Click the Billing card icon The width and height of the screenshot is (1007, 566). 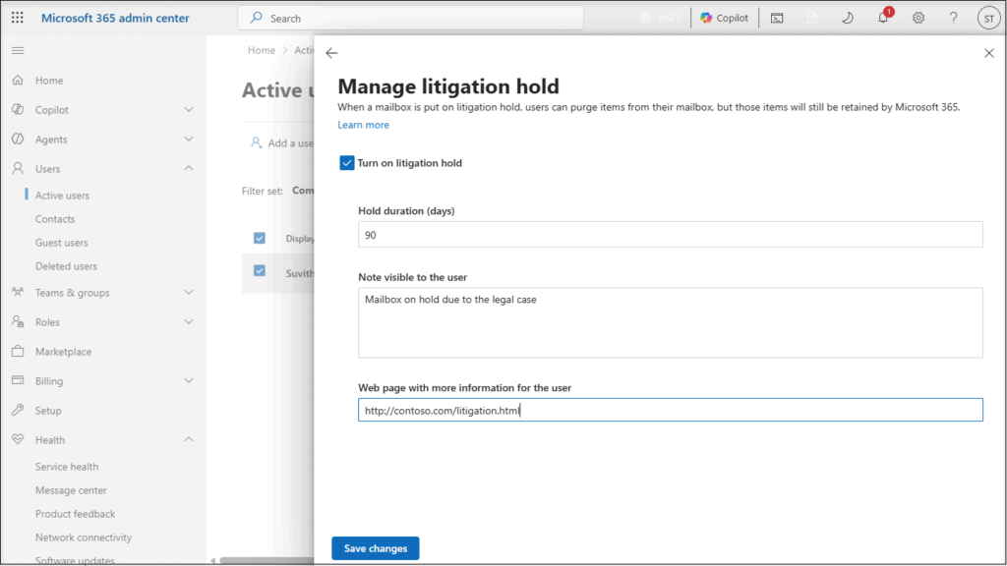[18, 380]
